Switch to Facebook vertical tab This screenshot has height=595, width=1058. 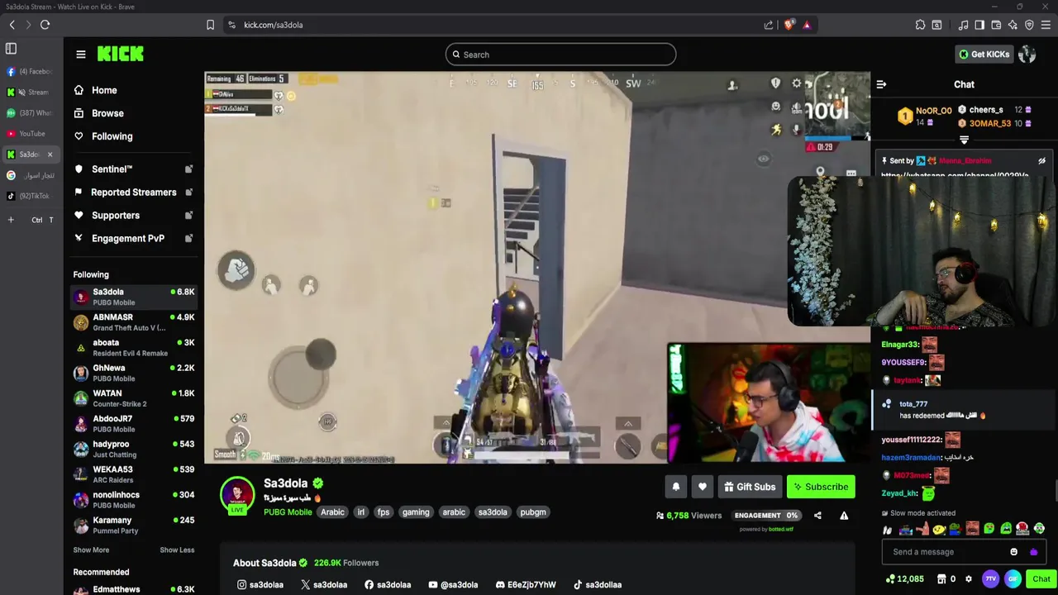click(x=30, y=72)
